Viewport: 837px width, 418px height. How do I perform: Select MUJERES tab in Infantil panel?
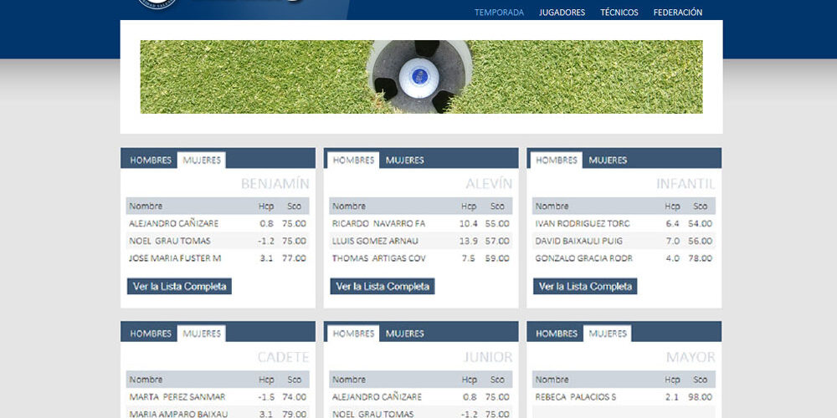click(608, 160)
